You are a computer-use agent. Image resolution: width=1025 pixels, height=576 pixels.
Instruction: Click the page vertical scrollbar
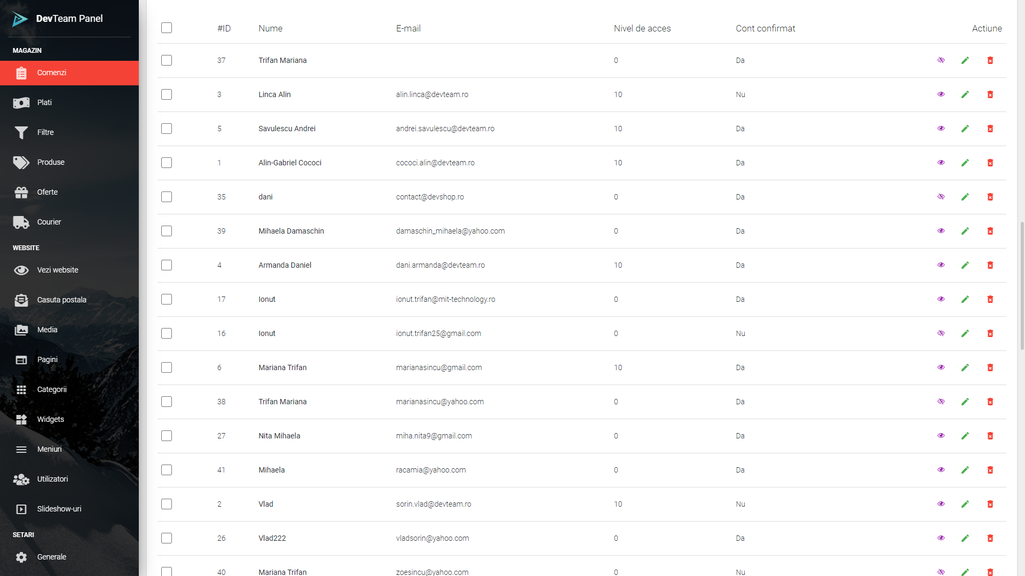pyautogui.click(x=1022, y=286)
